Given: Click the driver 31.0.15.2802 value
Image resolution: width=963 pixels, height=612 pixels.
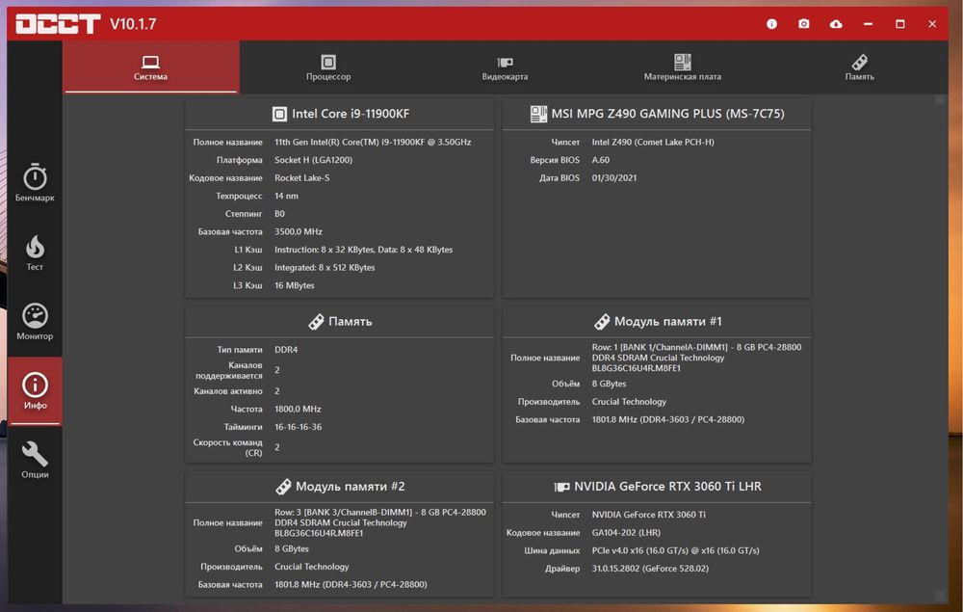Looking at the screenshot, I should tap(650, 569).
